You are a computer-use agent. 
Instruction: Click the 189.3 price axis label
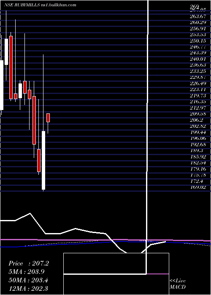[196, 151]
